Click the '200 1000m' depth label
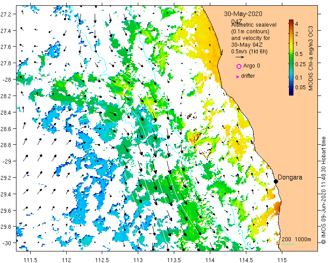 pos(297,239)
